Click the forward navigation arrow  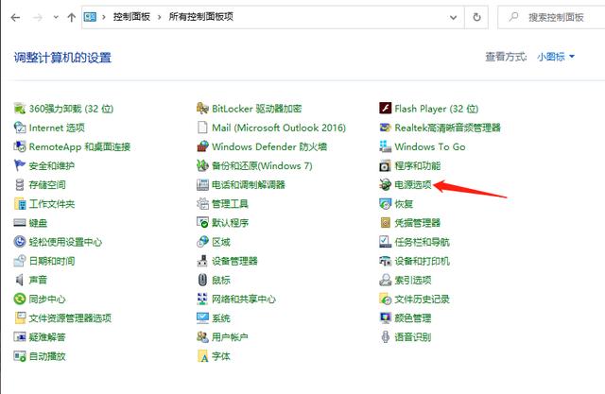coord(37,17)
